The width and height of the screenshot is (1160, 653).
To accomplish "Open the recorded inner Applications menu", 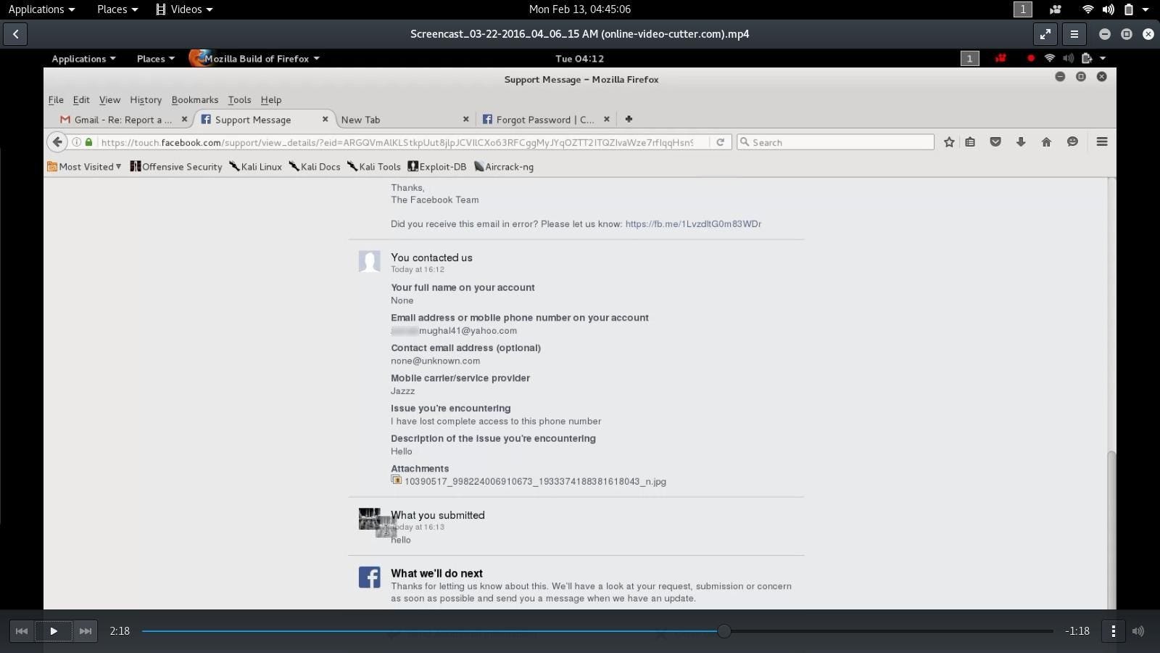I will click(83, 59).
